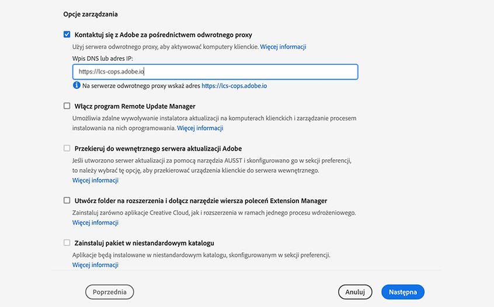
Task: Click the blue info icon below the DNS field
Action: tap(76, 85)
